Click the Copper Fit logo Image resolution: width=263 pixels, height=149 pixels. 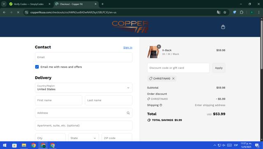(130, 27)
